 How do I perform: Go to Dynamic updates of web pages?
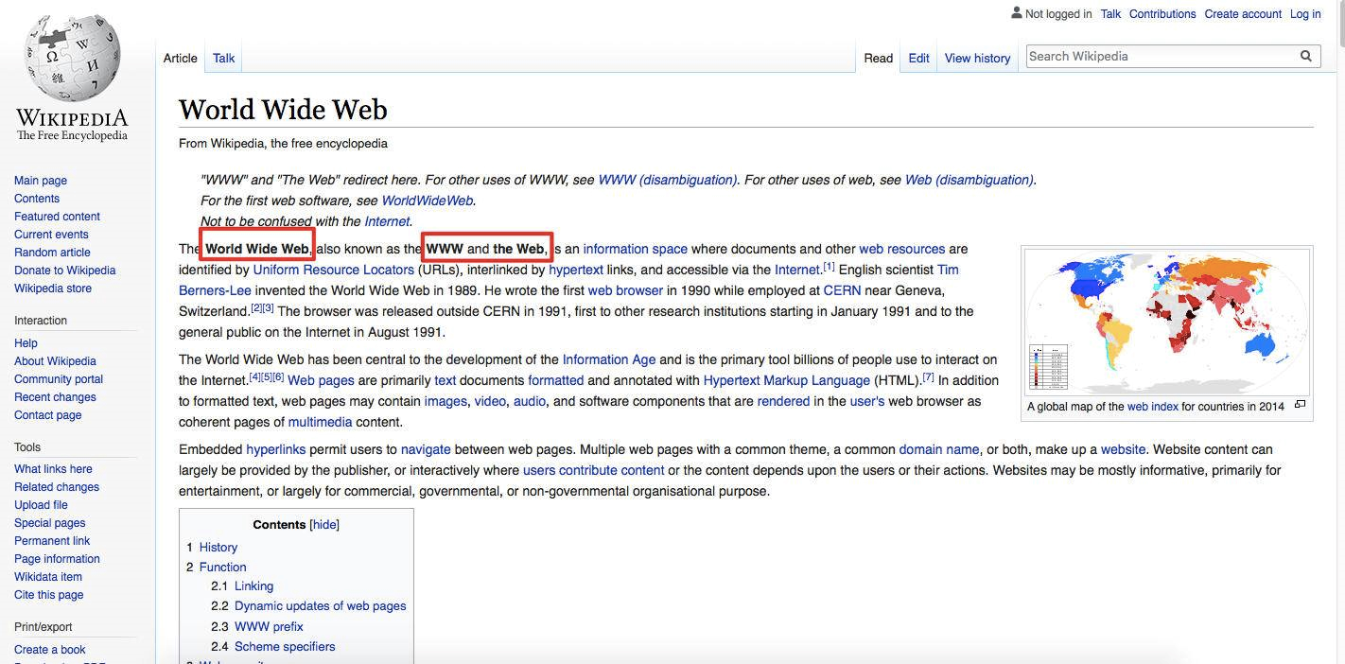tap(320, 606)
